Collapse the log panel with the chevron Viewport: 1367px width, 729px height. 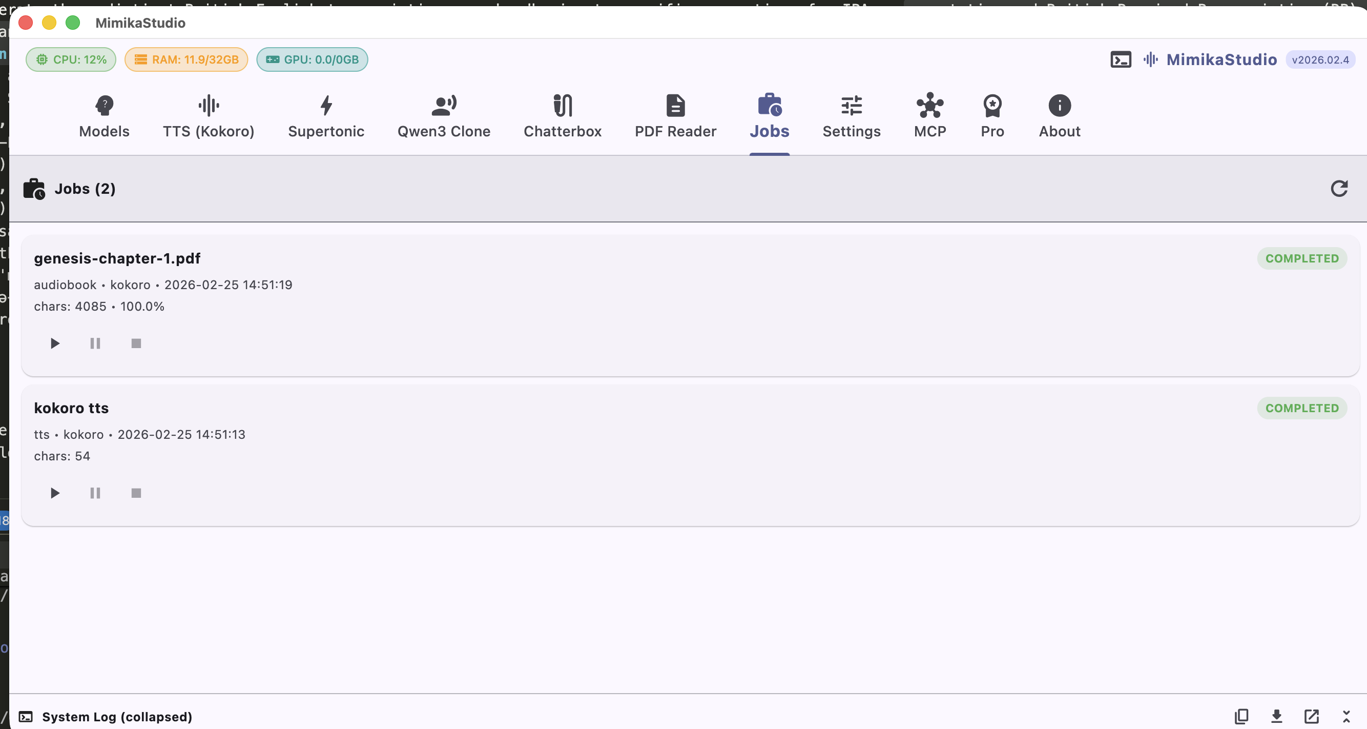(x=1347, y=716)
